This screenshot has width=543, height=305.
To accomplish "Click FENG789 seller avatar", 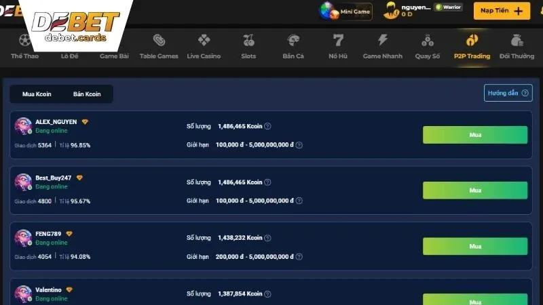I will (23, 238).
